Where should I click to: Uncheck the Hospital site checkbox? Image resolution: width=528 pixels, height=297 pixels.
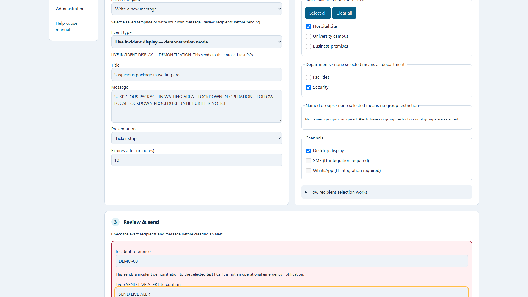point(309,27)
